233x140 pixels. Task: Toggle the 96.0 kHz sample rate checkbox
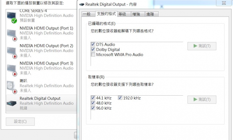[x=93, y=108]
